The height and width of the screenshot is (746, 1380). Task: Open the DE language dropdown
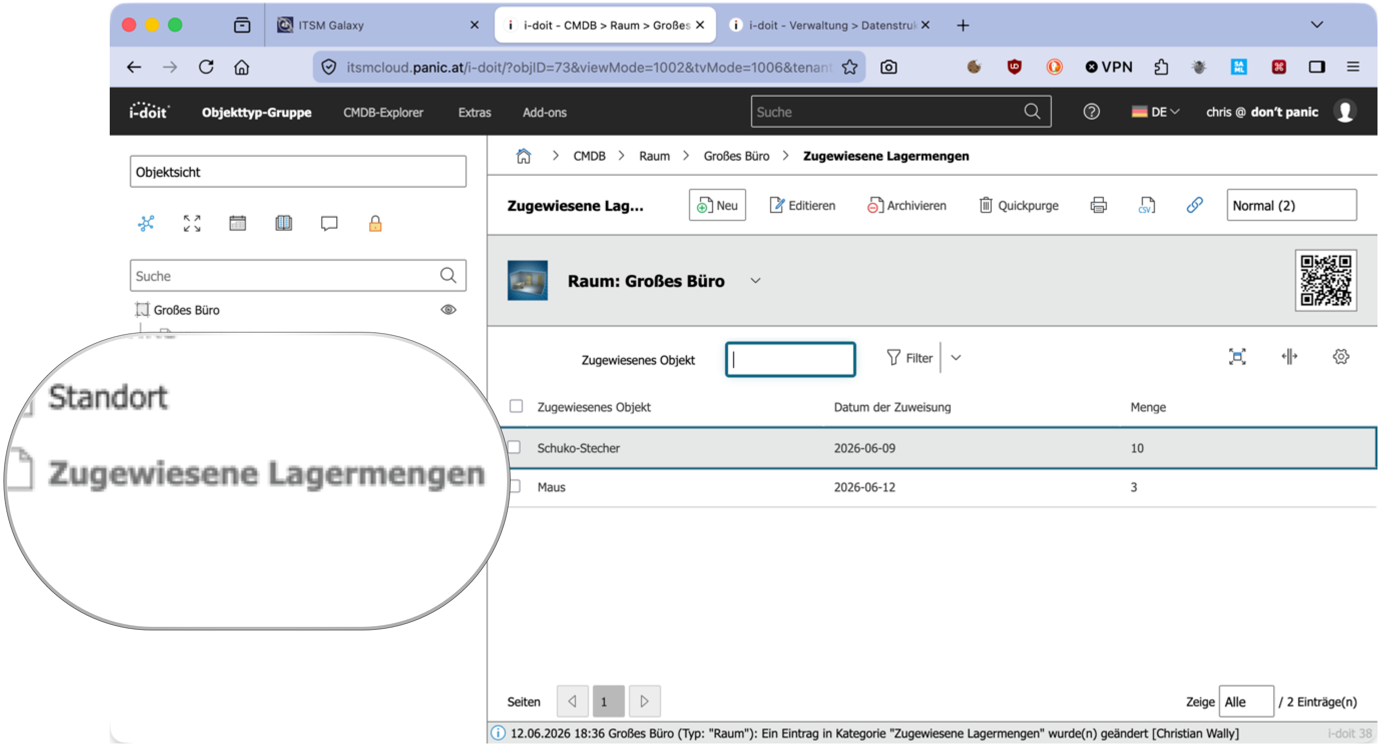click(1156, 112)
